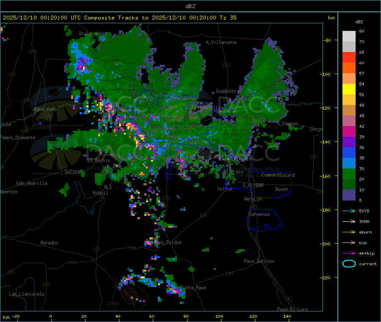The height and width of the screenshot is (322, 381).
Task: Click the '50YD' legend label
Action: click(x=364, y=211)
